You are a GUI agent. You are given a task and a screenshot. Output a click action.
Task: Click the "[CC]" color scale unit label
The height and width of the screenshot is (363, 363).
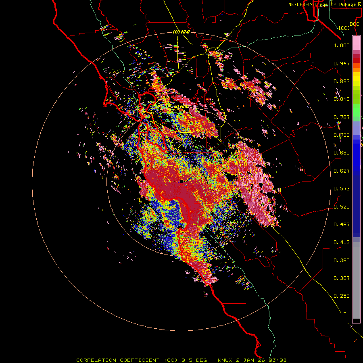tap(344, 28)
